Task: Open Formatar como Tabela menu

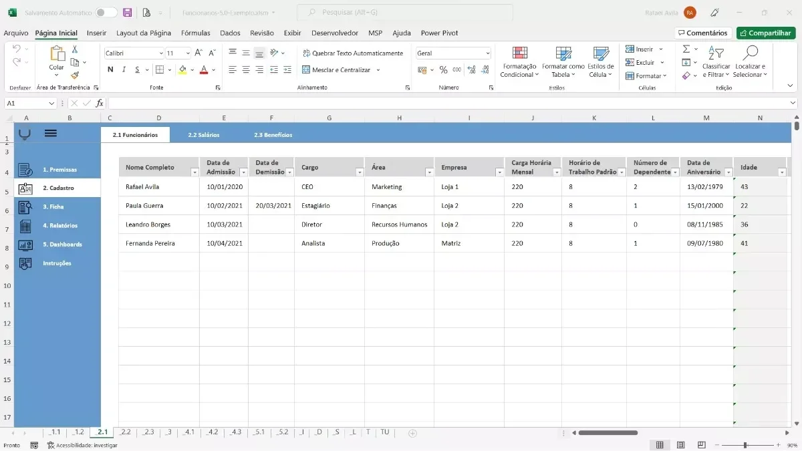Action: tap(563, 61)
